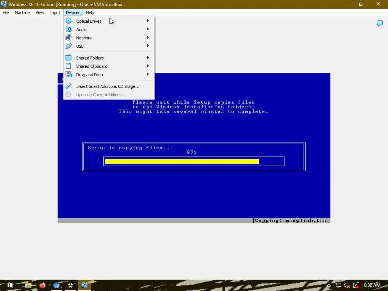Screen dimensions: 388x291
Task: Click the 87% progress label
Action: pyautogui.click(x=192, y=152)
